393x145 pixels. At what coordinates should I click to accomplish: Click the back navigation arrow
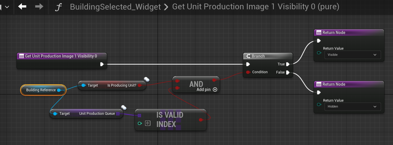coord(22,6)
